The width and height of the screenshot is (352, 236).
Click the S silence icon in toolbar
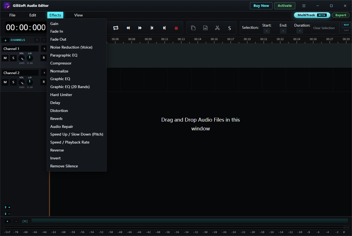229,28
